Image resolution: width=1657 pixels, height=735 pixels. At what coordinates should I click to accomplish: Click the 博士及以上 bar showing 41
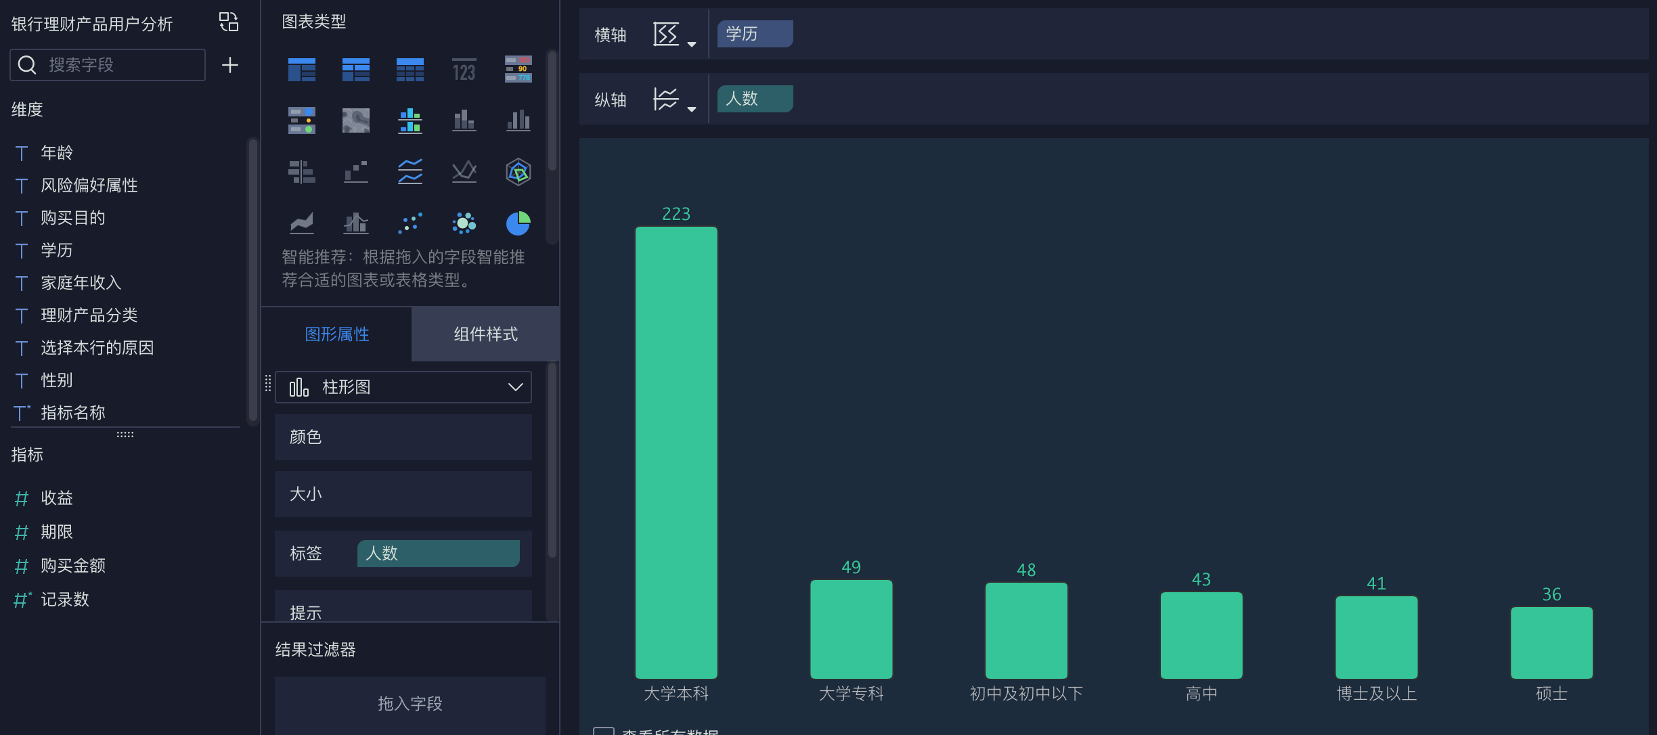(1377, 638)
